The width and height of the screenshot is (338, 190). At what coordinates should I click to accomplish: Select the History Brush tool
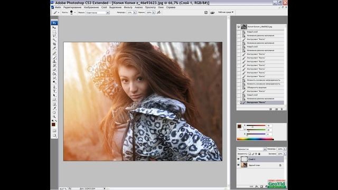(54, 65)
